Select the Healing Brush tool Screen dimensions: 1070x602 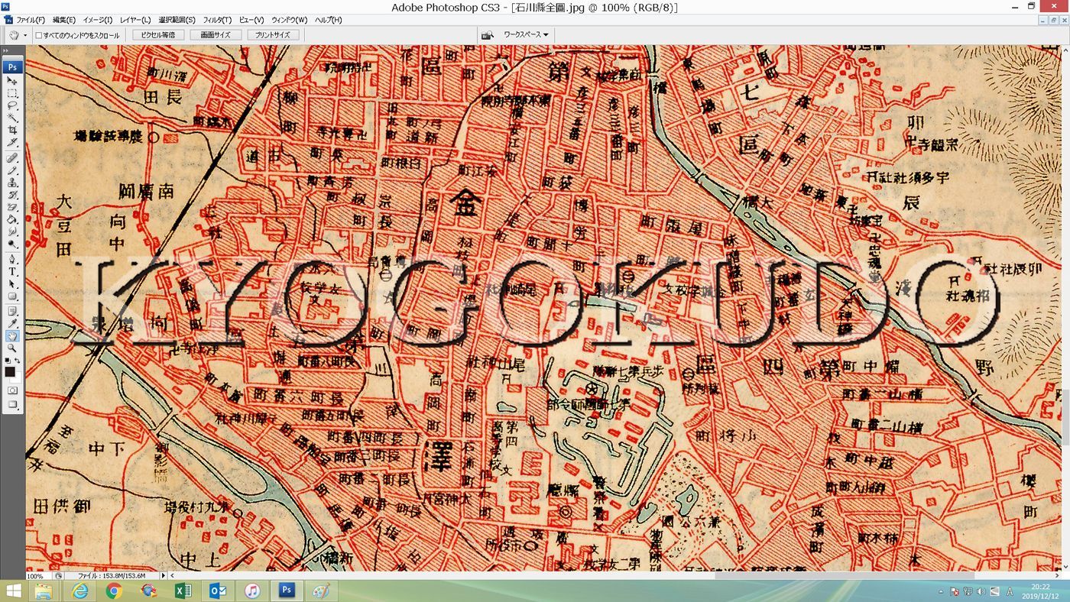(12, 158)
